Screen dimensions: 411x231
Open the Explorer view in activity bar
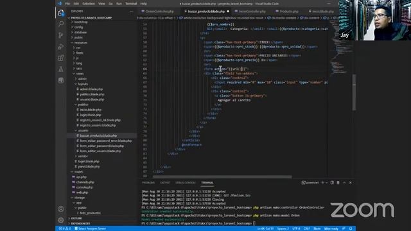tap(61, 13)
